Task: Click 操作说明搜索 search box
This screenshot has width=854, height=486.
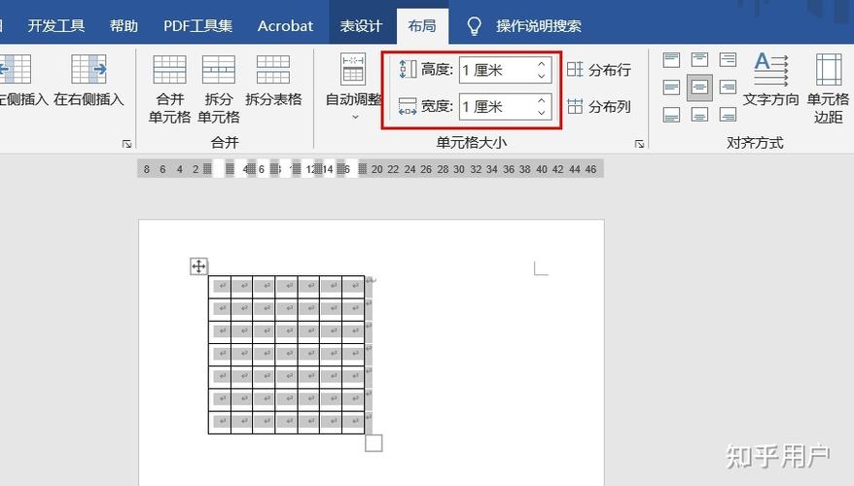Action: click(x=539, y=25)
